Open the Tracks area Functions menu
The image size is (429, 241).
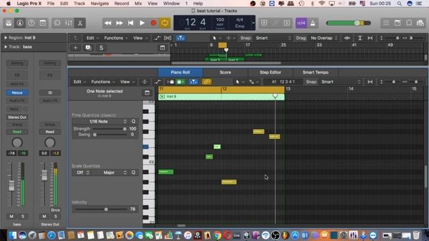click(x=115, y=38)
